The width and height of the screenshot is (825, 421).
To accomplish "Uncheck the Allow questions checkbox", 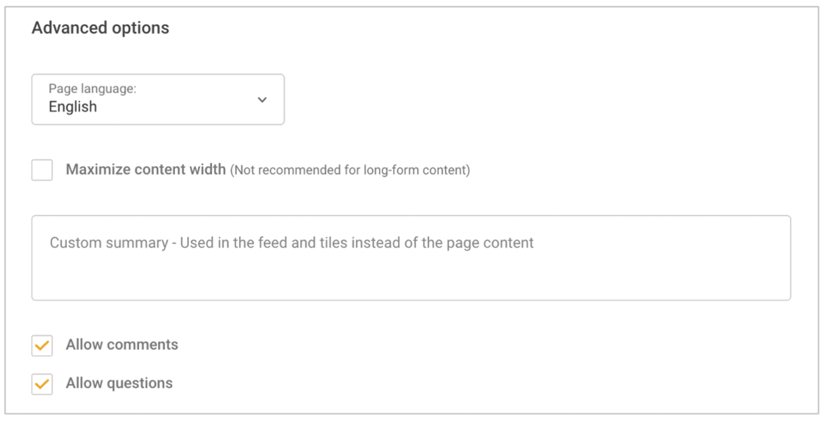I will point(42,384).
